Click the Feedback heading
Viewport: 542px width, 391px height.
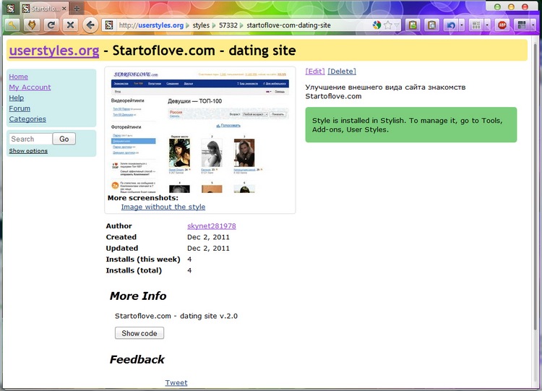(137, 359)
